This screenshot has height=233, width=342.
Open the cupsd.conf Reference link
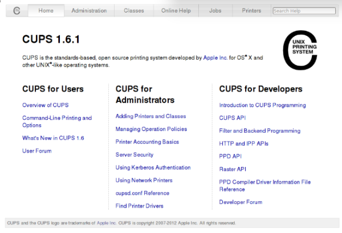(142, 193)
